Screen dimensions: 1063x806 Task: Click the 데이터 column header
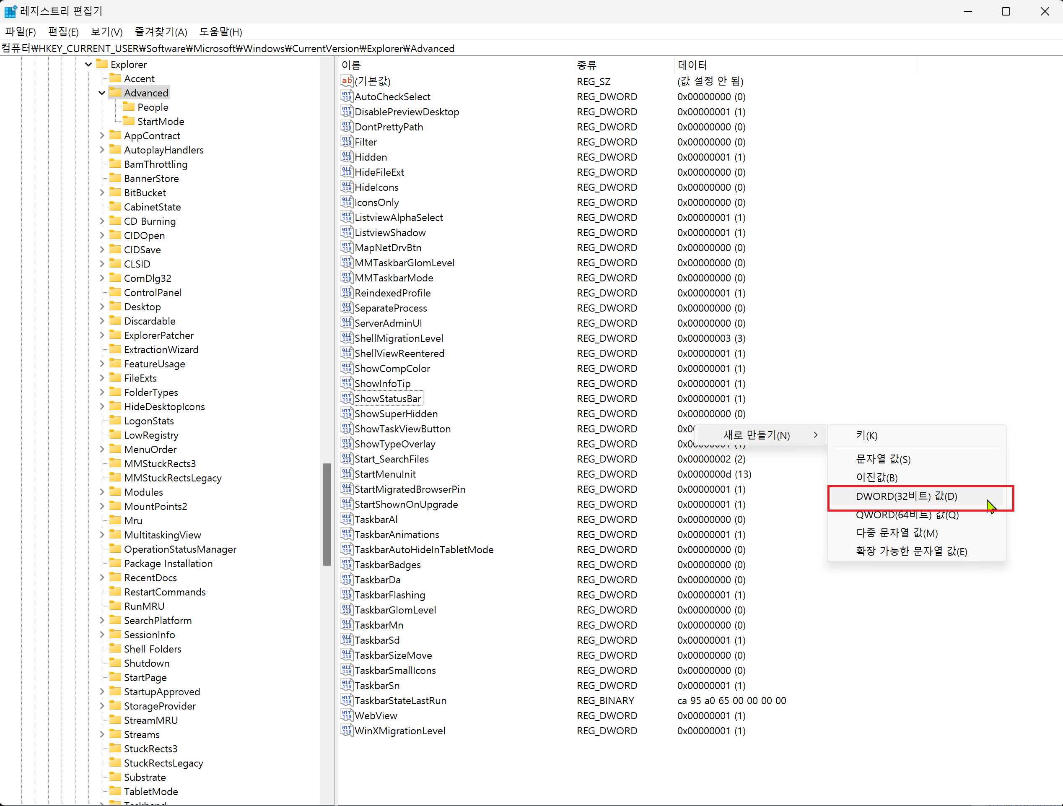click(692, 65)
